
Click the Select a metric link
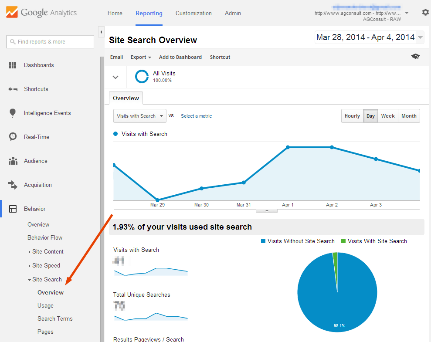[196, 116]
